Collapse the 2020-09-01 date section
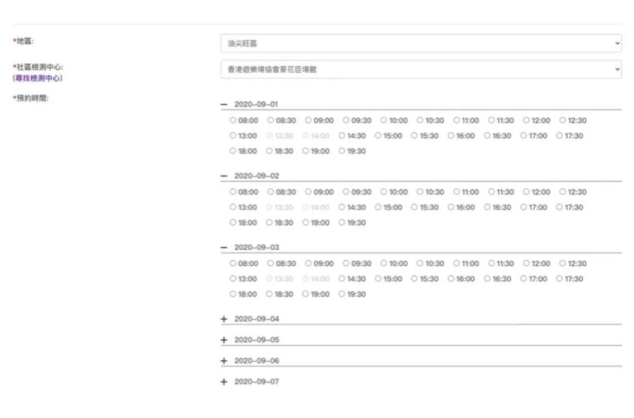Viewport: 634px width, 418px height. [224, 104]
